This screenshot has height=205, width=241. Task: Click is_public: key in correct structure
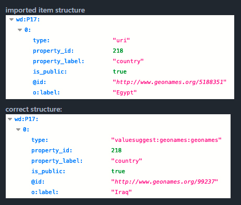(49, 171)
